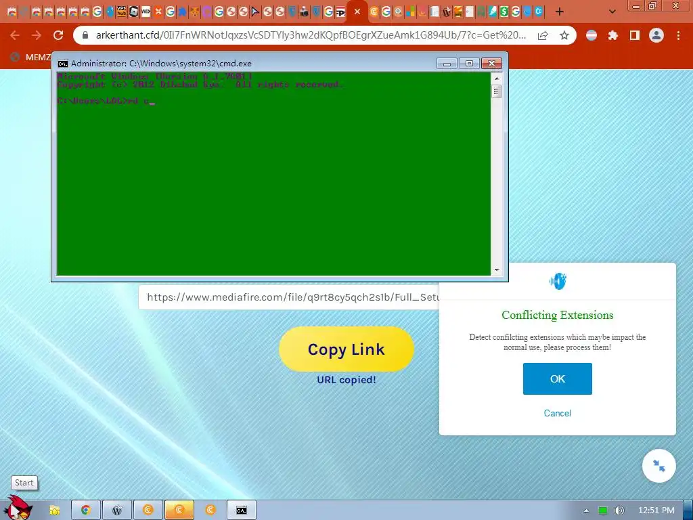
Task: Click the cmd scrollbar thumb
Action: pyautogui.click(x=497, y=92)
